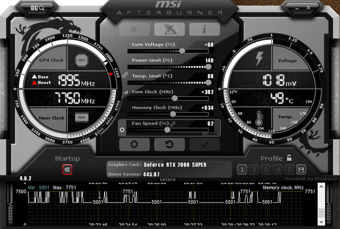Viewport: 340px width, 229px height.
Task: Launch MSI Kombustor via K button
Action: point(134,29)
